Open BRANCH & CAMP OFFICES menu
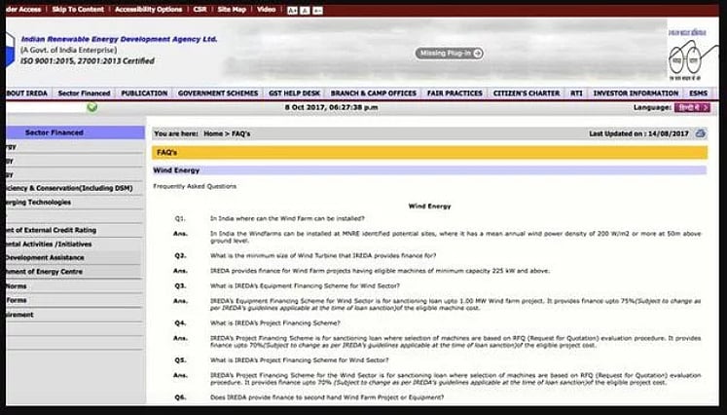 pos(374,94)
